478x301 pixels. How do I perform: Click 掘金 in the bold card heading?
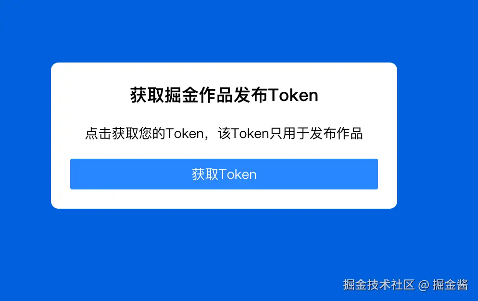tap(182, 95)
